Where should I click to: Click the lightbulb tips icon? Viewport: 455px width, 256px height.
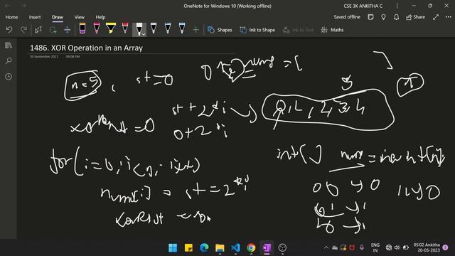pyautogui.click(x=384, y=17)
